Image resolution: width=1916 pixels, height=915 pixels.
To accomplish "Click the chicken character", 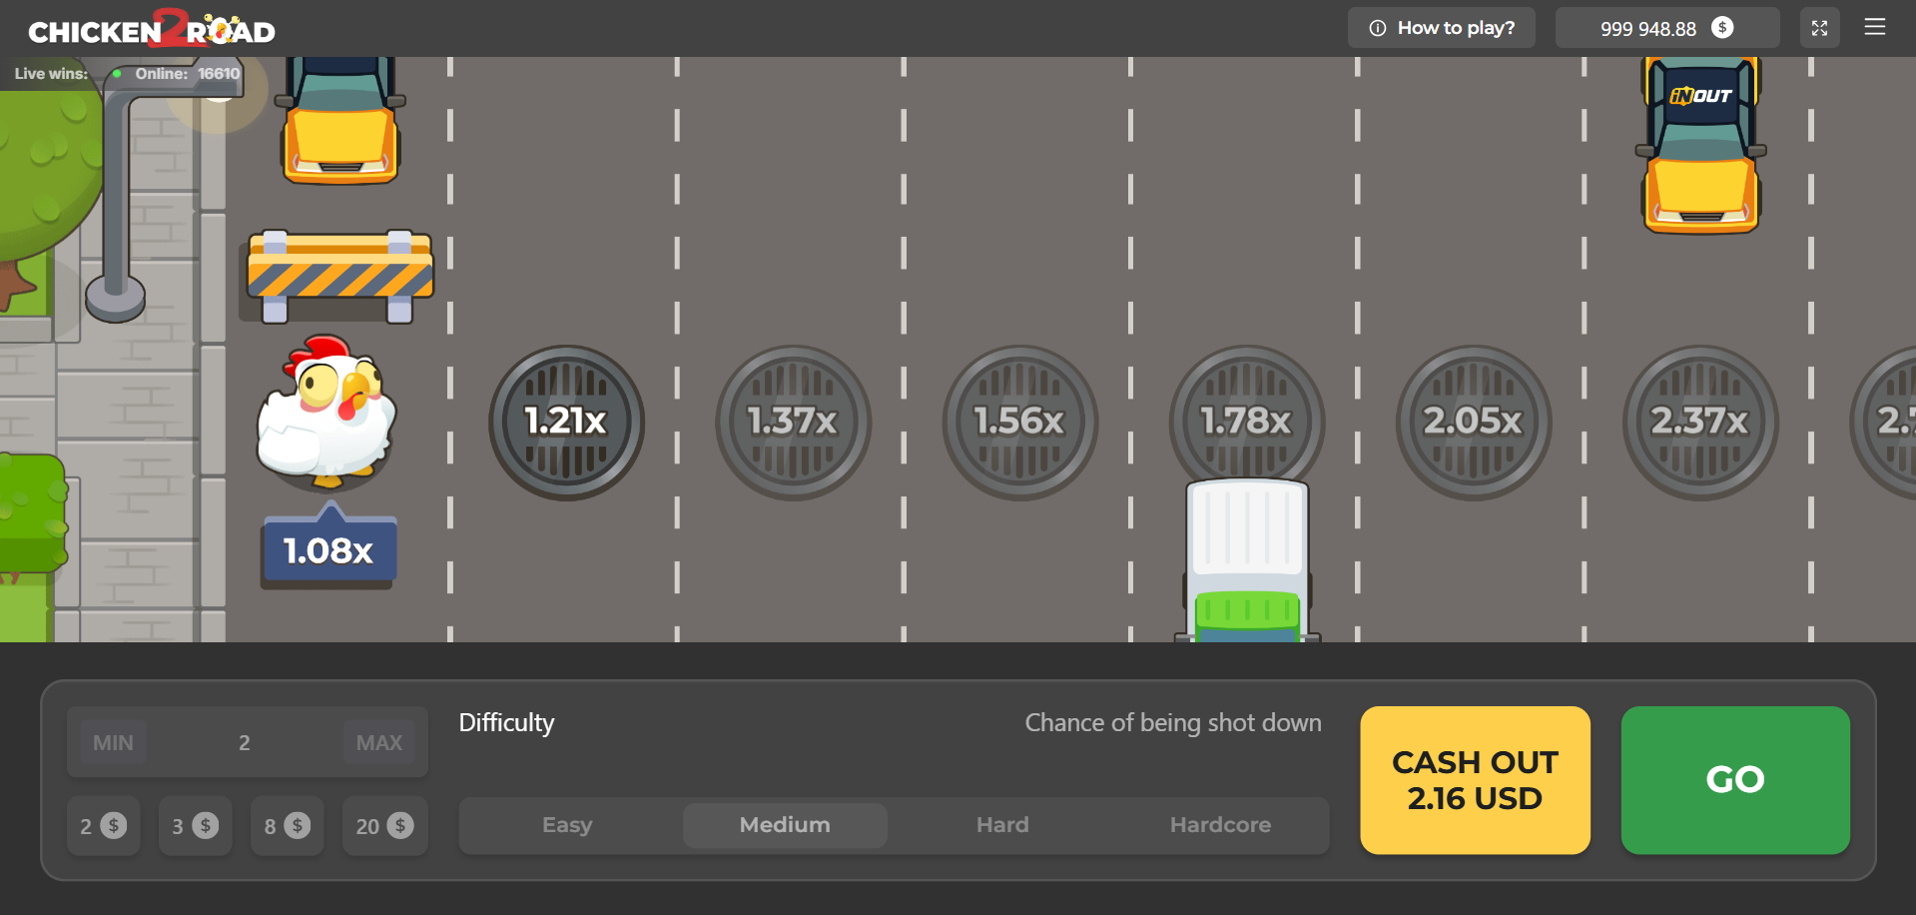I will (x=326, y=411).
